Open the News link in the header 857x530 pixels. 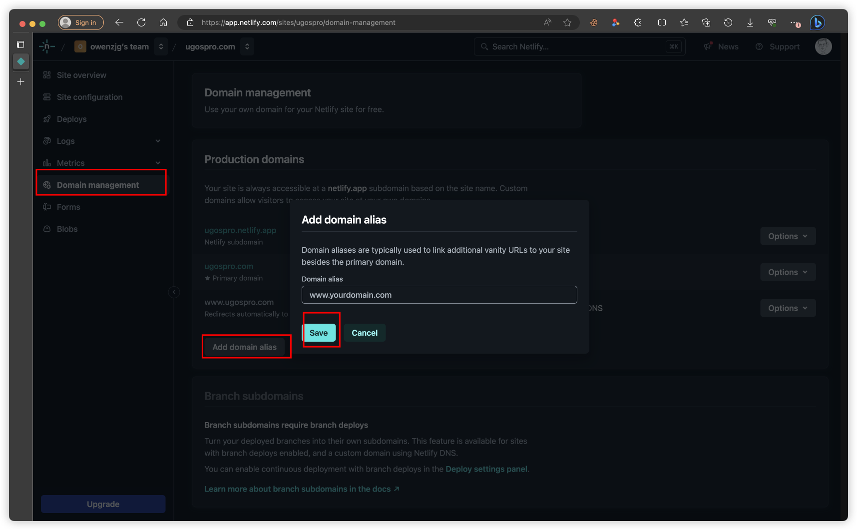(721, 46)
